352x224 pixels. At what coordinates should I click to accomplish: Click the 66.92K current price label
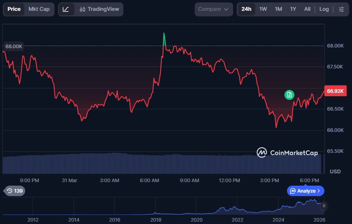coord(335,91)
